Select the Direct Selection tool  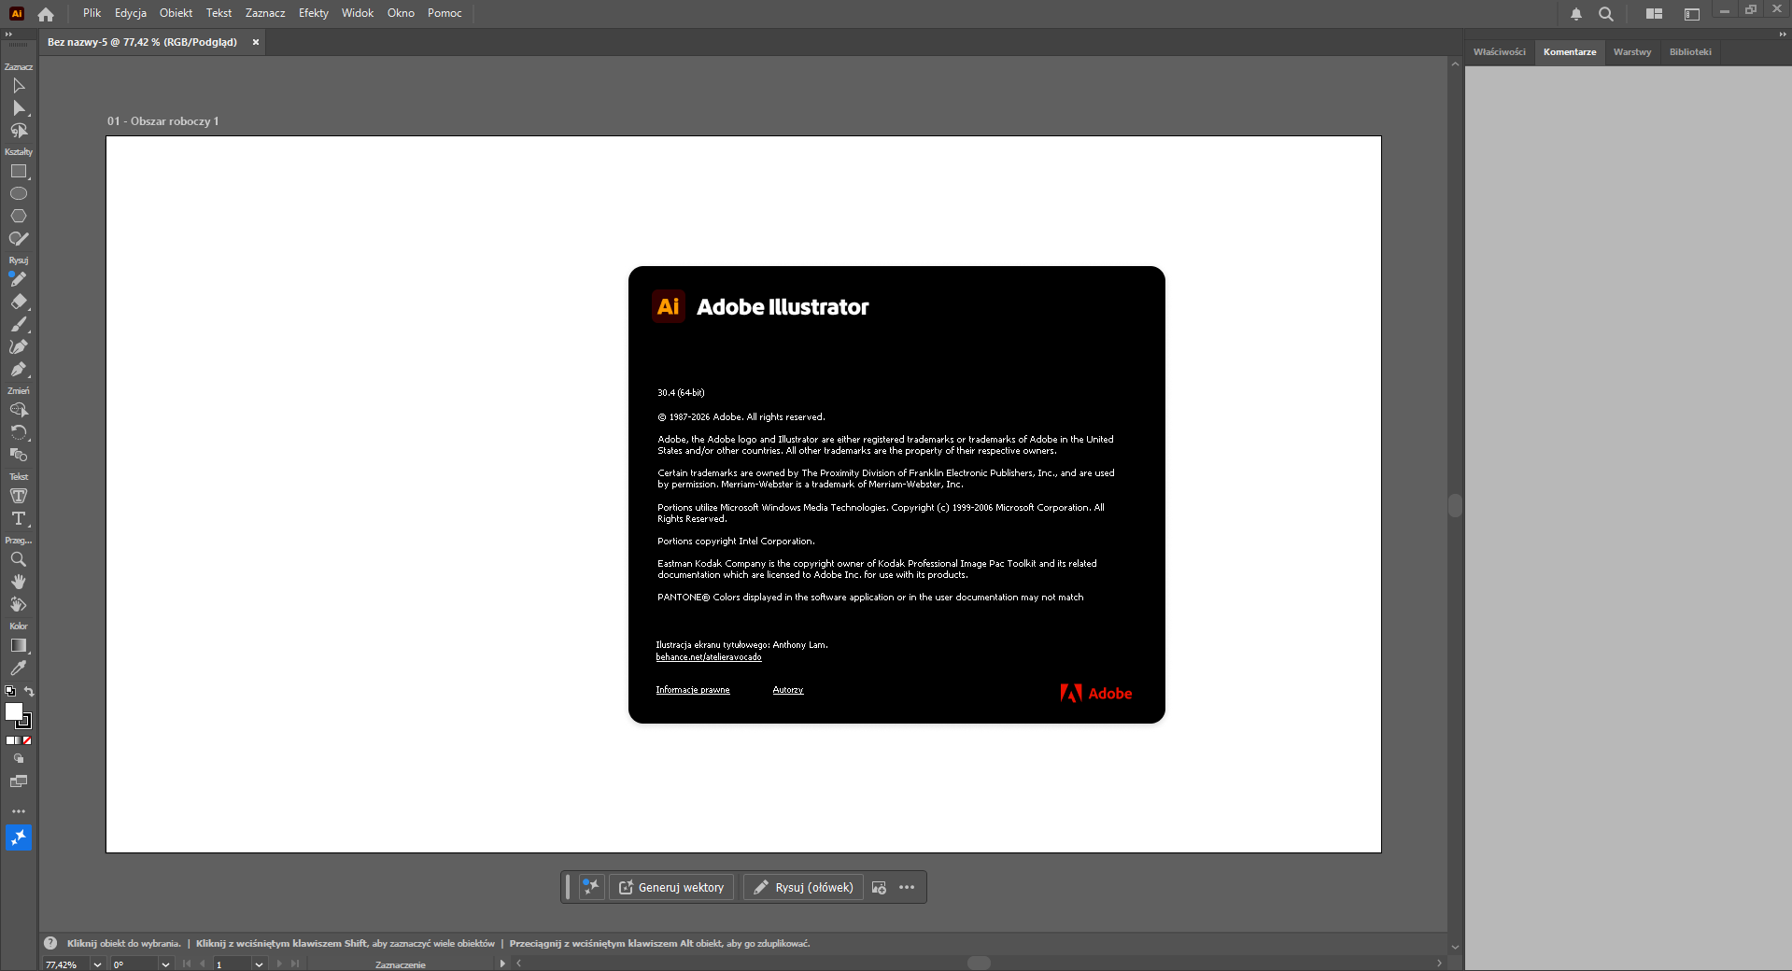point(19,108)
